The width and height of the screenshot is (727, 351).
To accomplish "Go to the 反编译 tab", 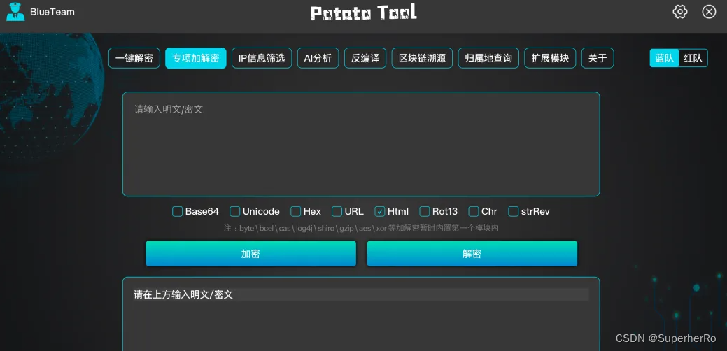I will click(x=365, y=58).
